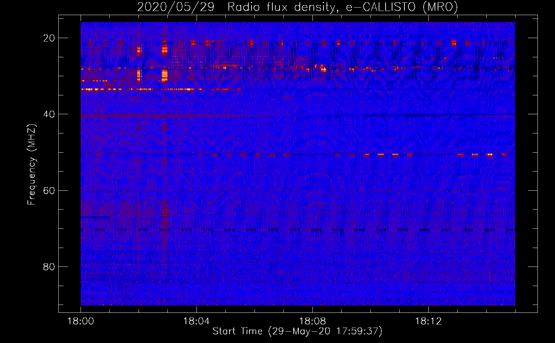Click the plot title 'Radio flux density, e-CALLISTO (MRO)'
Viewport: 555px width, 343px height.
click(x=342, y=7)
